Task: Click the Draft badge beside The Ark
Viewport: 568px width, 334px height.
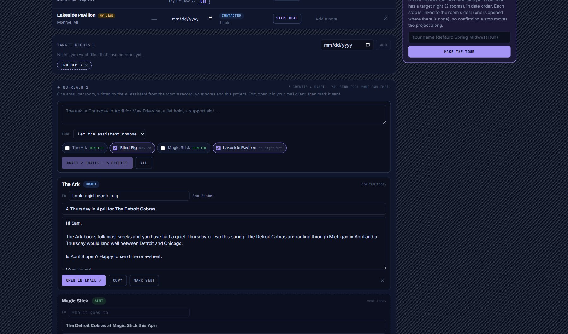Action: click(x=91, y=184)
